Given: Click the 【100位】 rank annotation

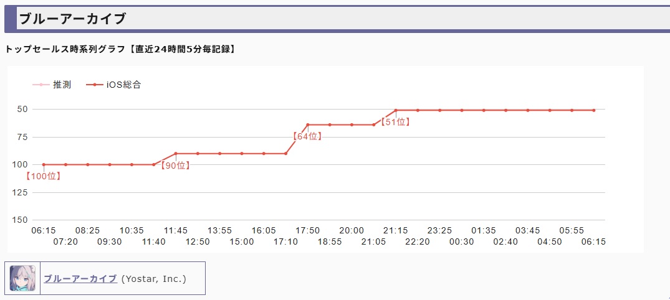Looking at the screenshot, I should 44,176.
